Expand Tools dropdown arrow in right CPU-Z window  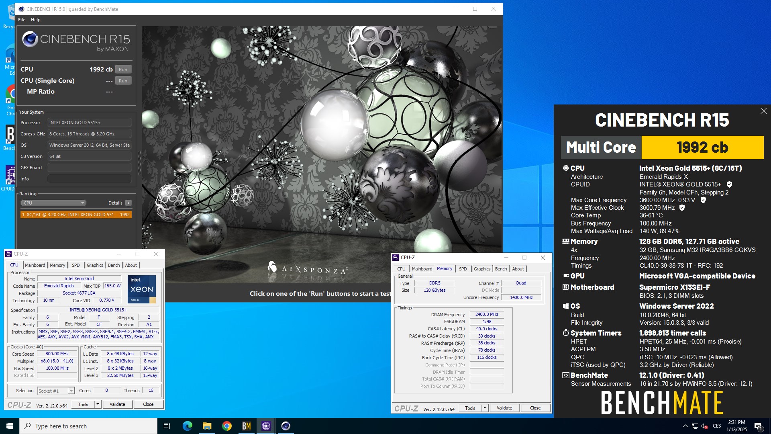(x=485, y=408)
